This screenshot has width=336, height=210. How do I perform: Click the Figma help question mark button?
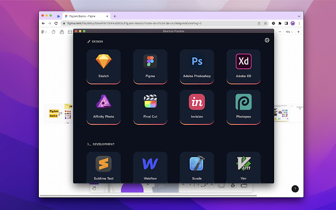(x=295, y=189)
